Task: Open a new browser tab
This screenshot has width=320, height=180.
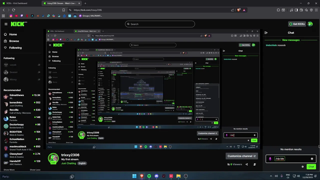Action: (x=85, y=3)
